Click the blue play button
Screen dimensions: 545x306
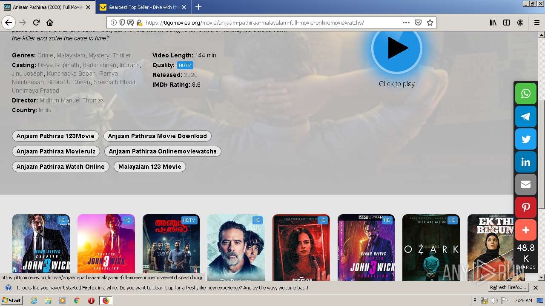[396, 48]
